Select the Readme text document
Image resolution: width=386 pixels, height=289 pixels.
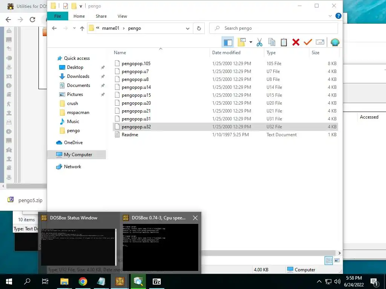pos(130,135)
